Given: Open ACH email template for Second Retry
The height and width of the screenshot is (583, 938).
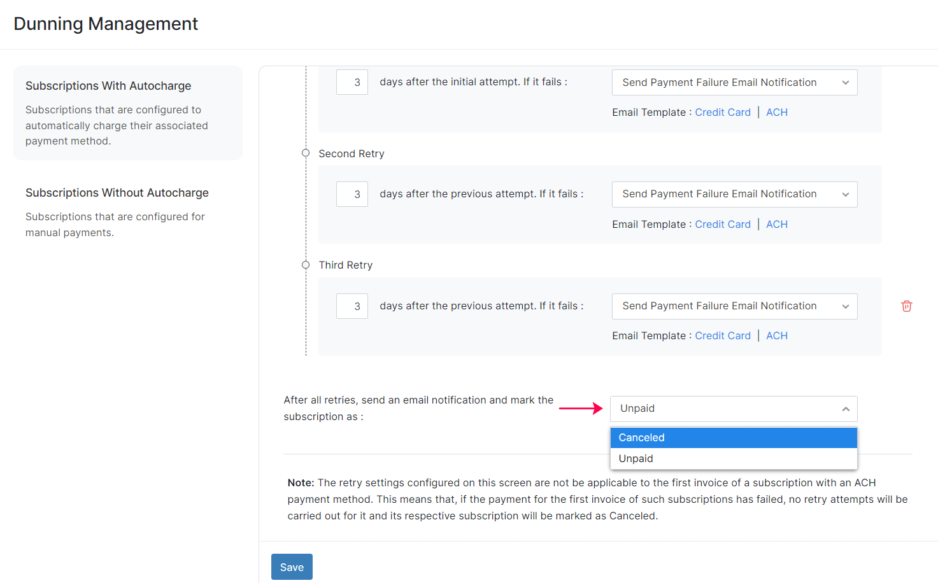Looking at the screenshot, I should click(x=776, y=225).
